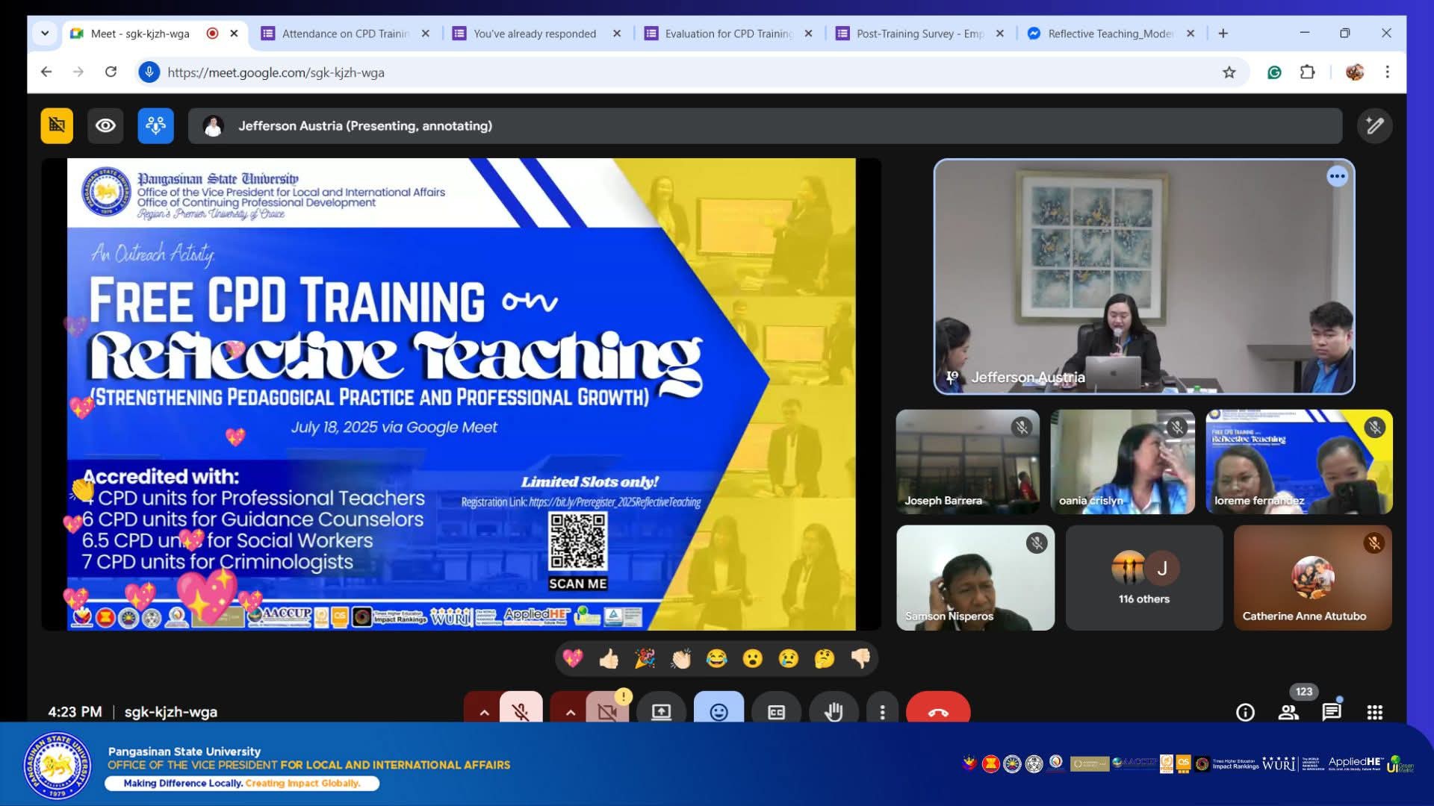Open the 116 others tile
This screenshot has width=1434, height=806.
pos(1144,578)
